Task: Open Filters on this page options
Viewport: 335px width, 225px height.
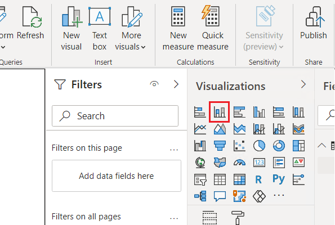Action: tap(174, 150)
